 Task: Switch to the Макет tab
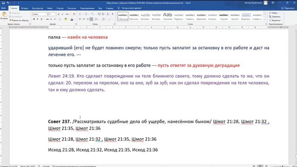click(50, 8)
